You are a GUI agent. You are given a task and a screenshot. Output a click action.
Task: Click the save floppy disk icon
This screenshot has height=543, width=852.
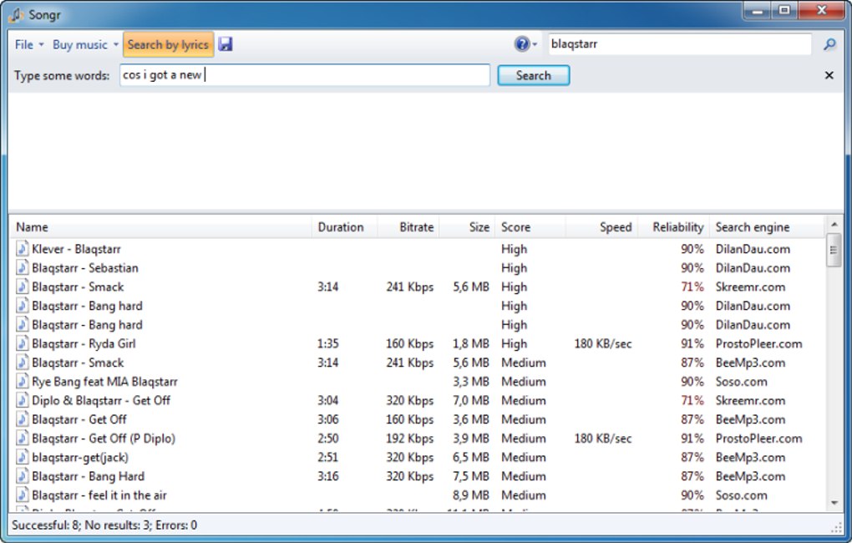click(x=226, y=44)
